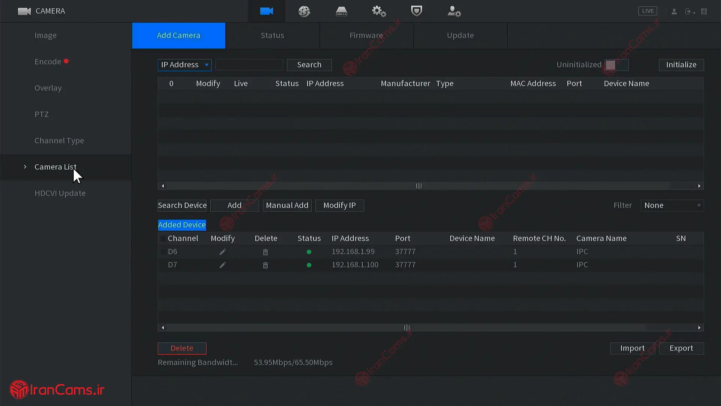Open the HDCVI Update menu item

pyautogui.click(x=66, y=193)
